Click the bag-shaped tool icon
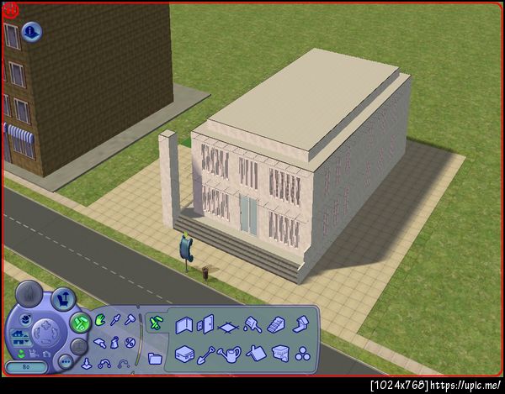 click(x=114, y=343)
